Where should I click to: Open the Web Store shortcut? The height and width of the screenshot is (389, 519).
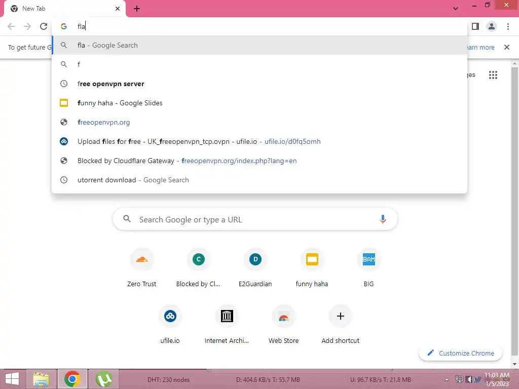tap(284, 325)
